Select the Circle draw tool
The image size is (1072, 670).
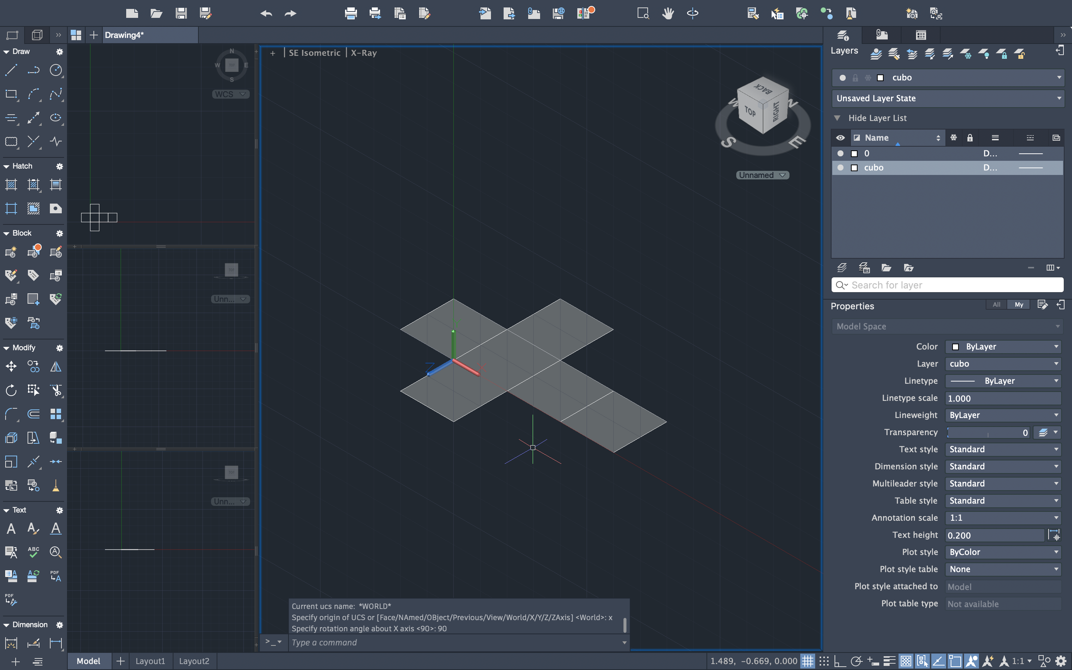[56, 70]
